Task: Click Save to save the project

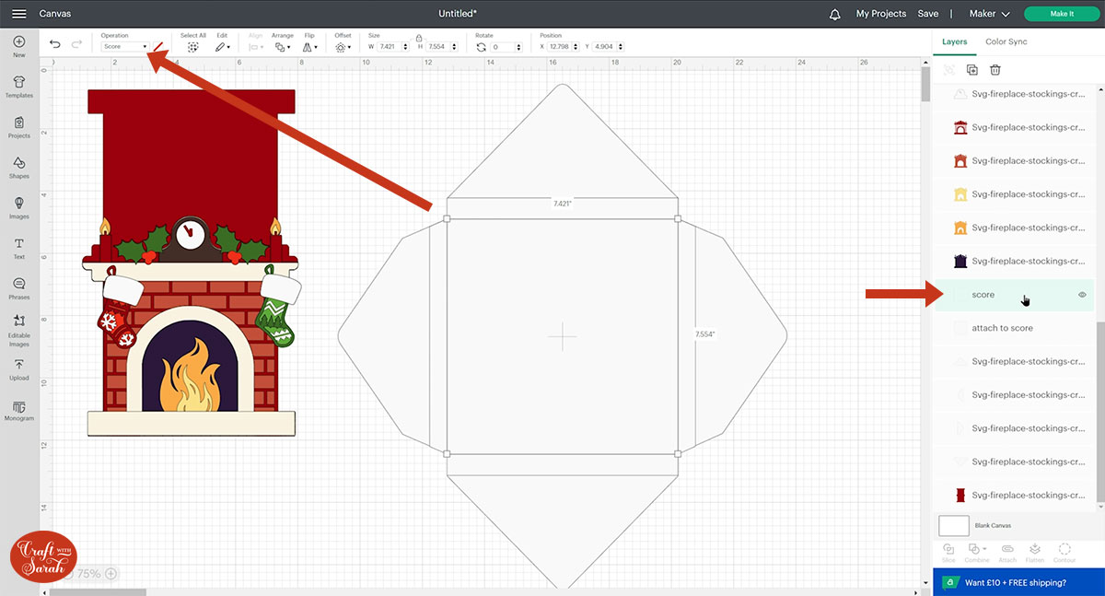Action: point(927,14)
